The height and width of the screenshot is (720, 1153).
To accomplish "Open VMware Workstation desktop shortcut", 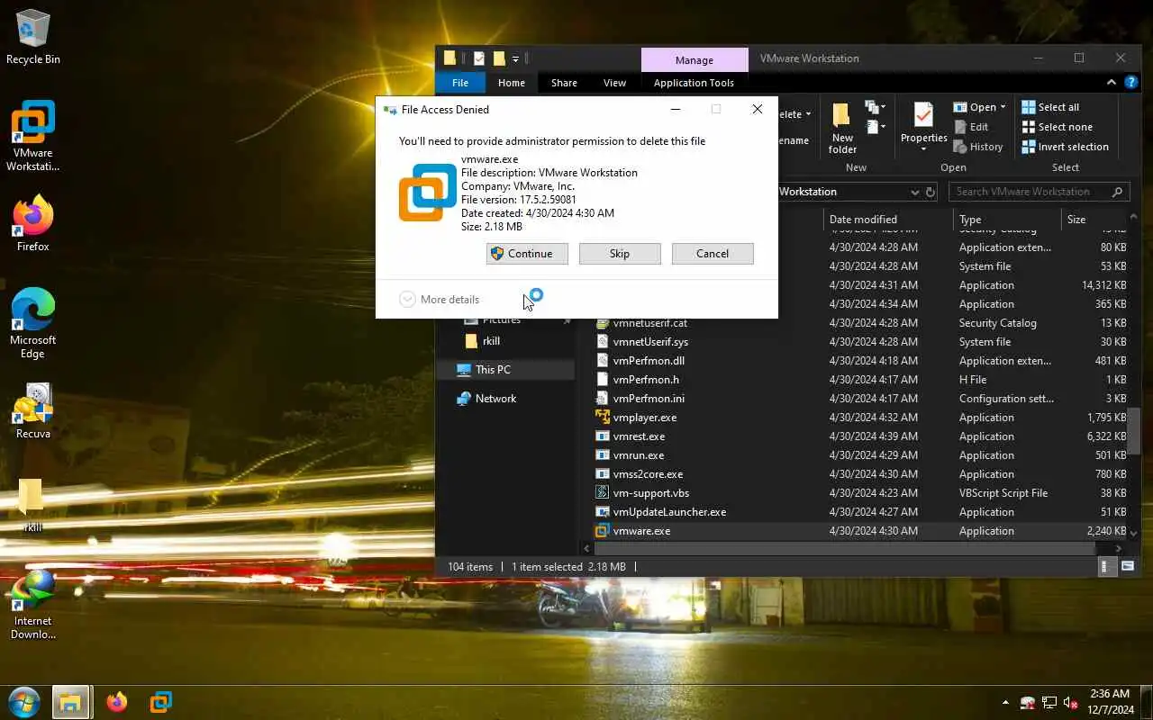I will tap(32, 136).
